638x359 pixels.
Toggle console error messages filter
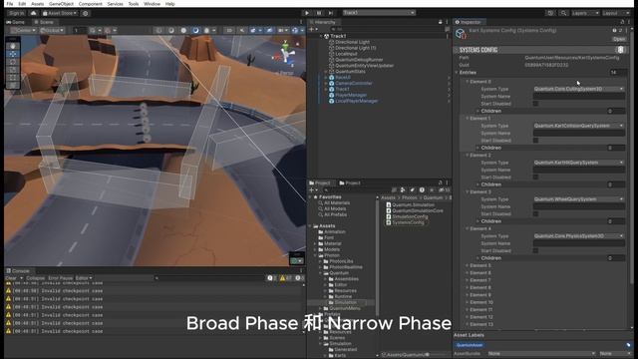pyautogui.click(x=299, y=278)
